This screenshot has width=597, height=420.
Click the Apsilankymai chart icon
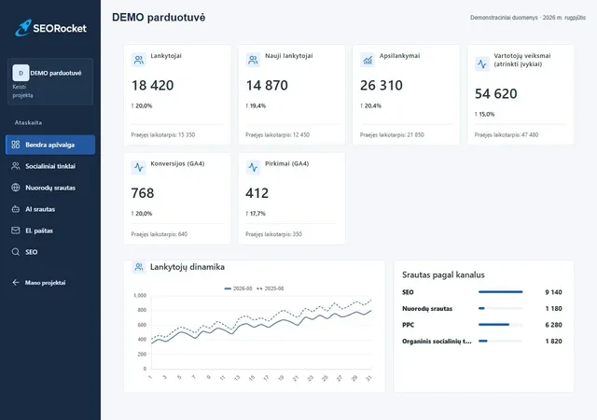coord(368,60)
